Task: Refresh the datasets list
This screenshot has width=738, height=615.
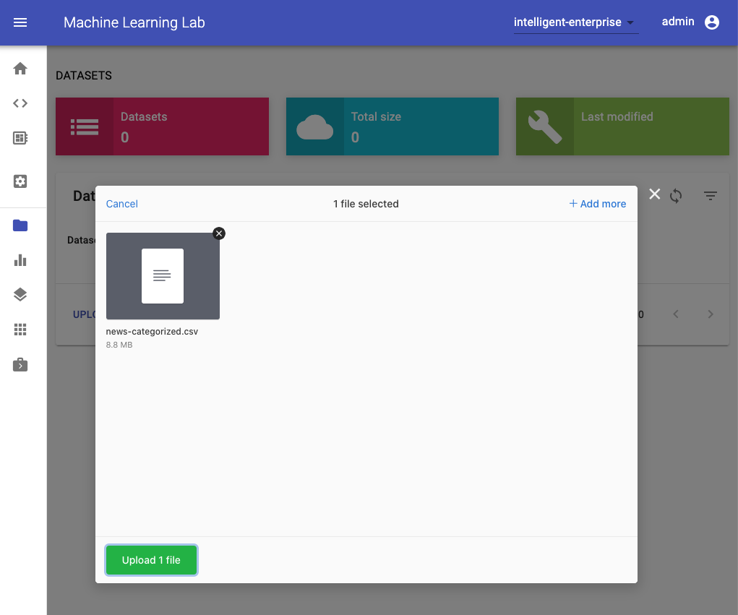Action: pyautogui.click(x=676, y=196)
